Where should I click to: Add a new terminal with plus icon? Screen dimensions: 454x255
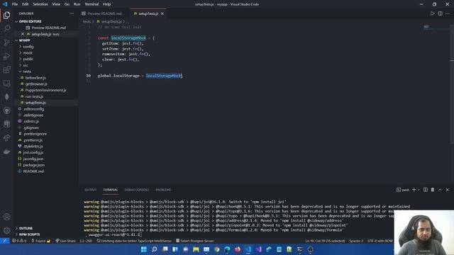pyautogui.click(x=414, y=190)
